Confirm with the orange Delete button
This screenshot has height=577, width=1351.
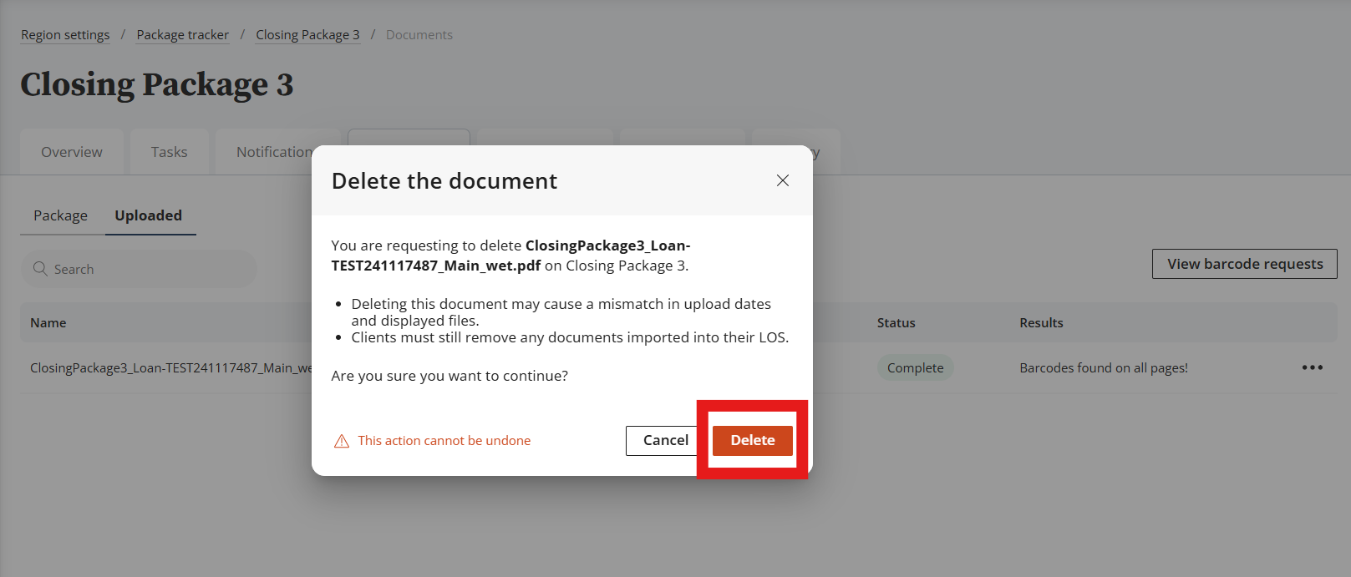753,440
